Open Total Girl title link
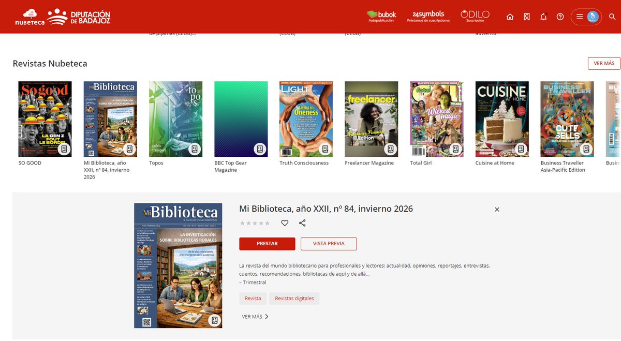The height and width of the screenshot is (341, 621). 421,163
